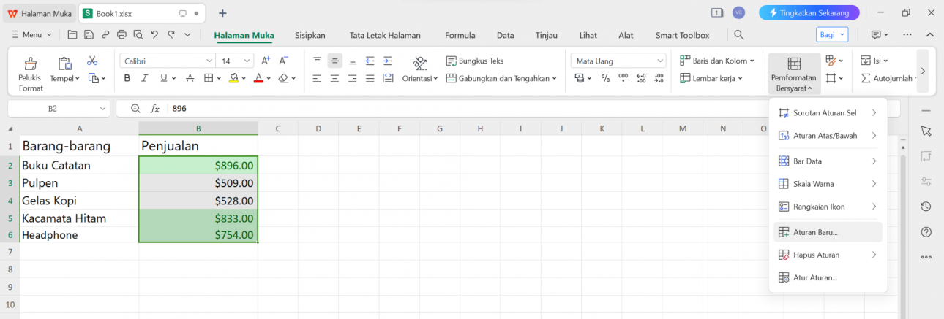Click the Tempel paste icon

[x=65, y=64]
